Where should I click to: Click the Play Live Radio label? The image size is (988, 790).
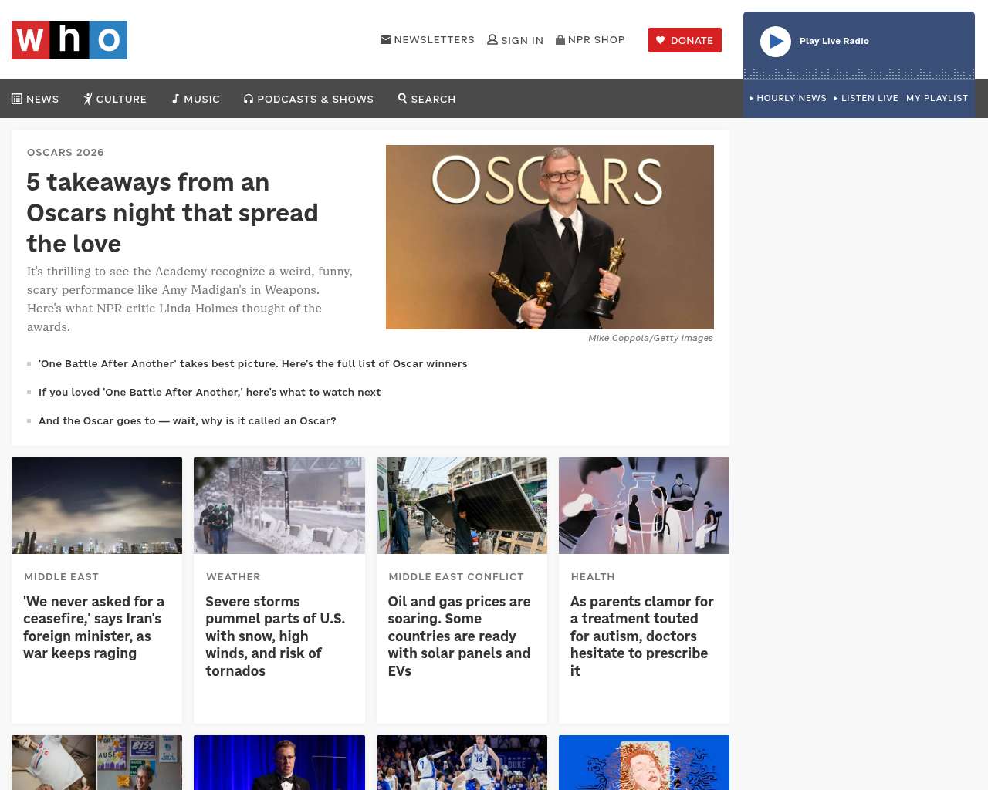[x=834, y=41]
